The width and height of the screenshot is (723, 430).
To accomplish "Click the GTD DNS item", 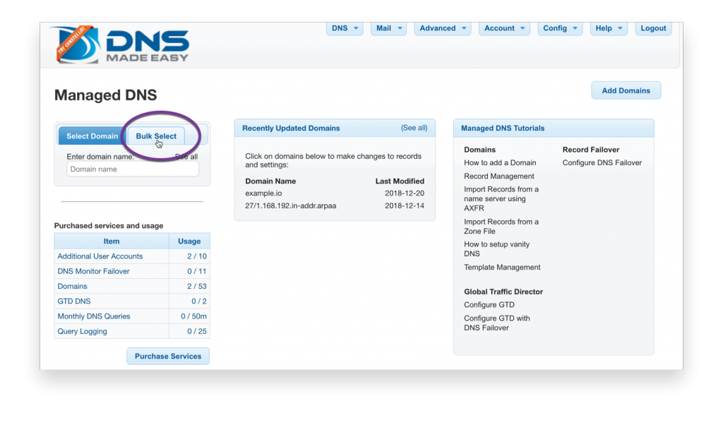I will [x=73, y=301].
